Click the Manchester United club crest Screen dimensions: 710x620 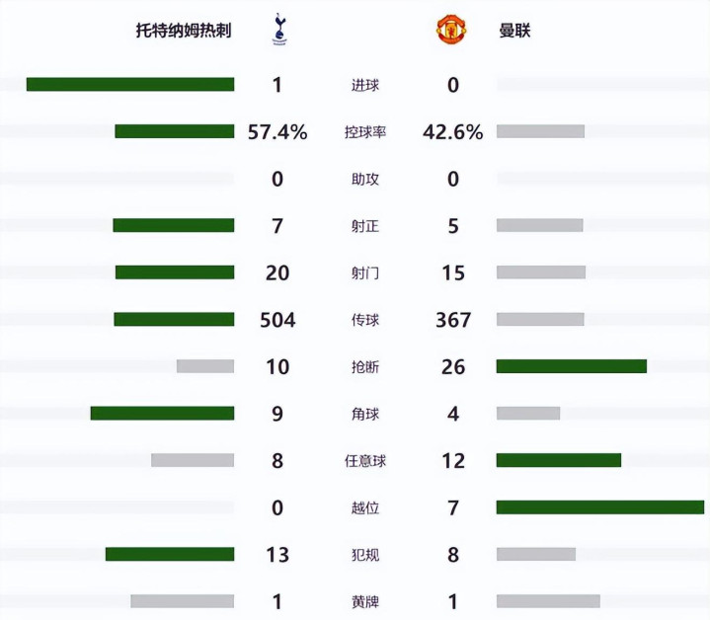tap(452, 31)
